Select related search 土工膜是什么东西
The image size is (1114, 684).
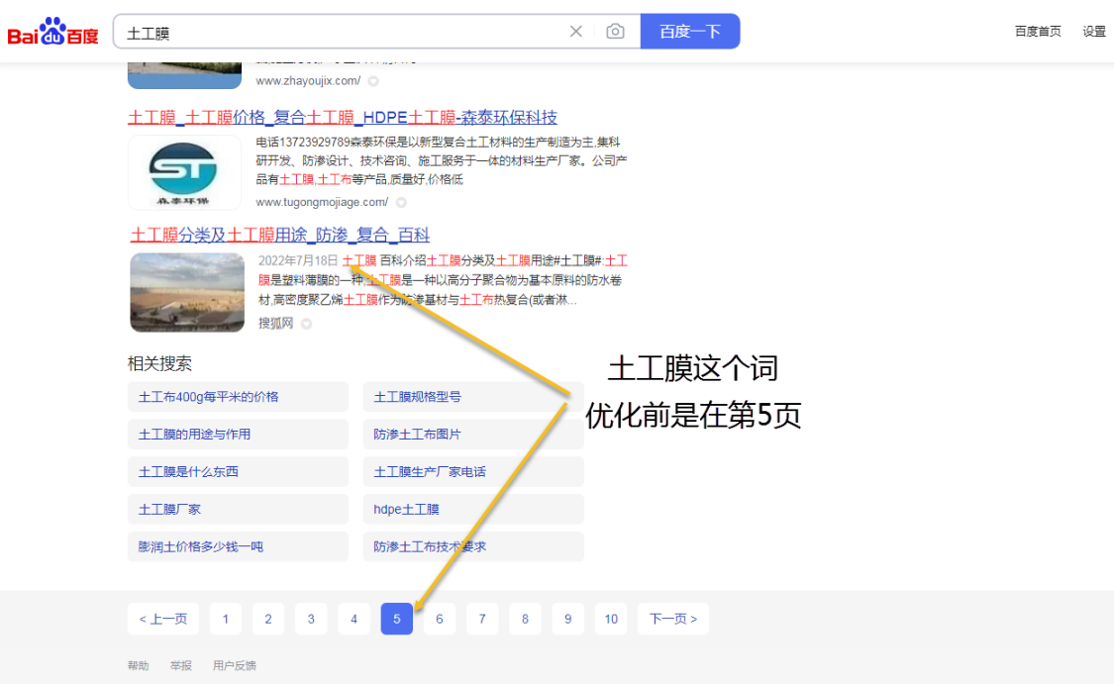click(x=188, y=472)
